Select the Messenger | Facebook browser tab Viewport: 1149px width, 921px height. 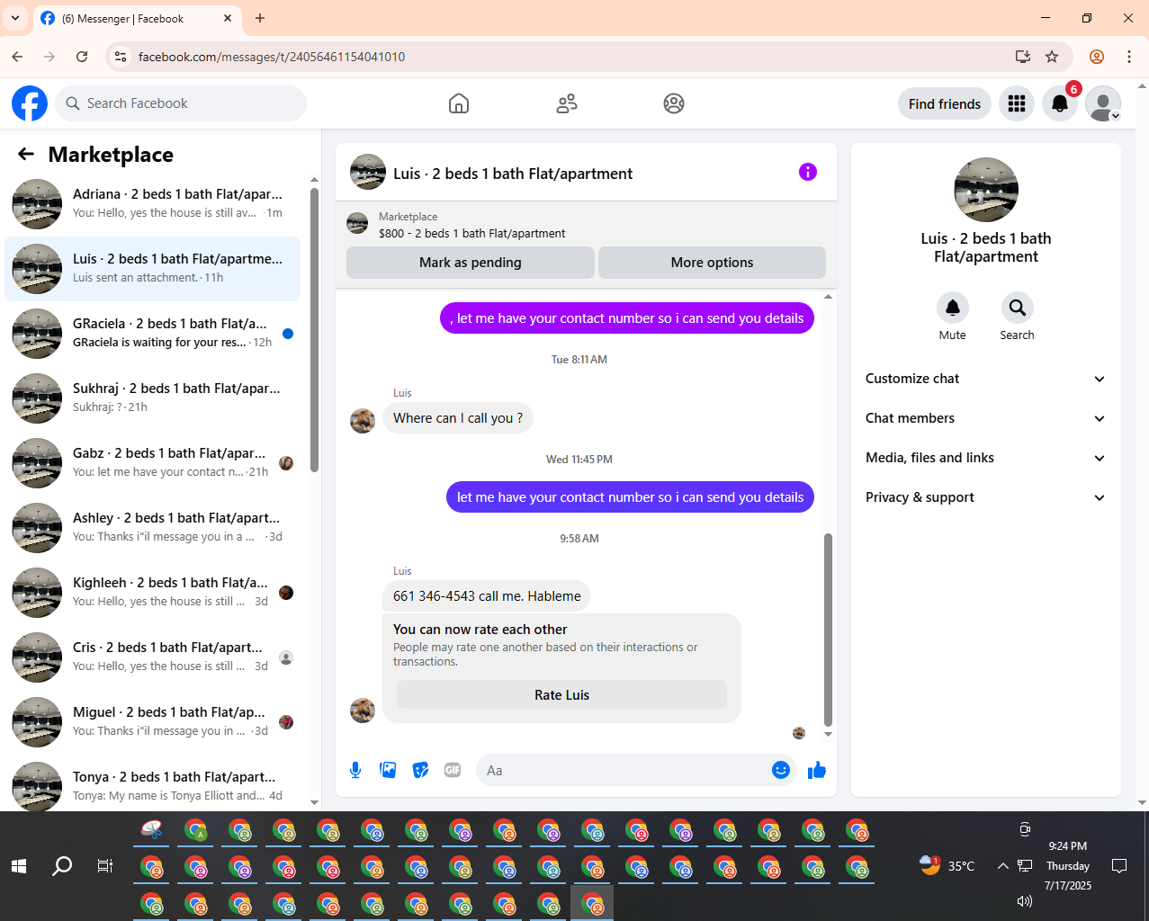pos(137,18)
